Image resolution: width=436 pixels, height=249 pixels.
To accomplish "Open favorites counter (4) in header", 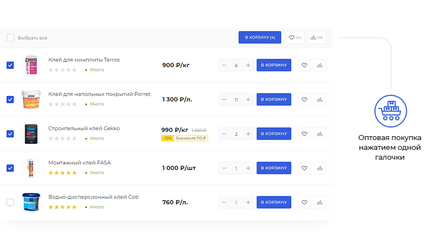I will 295,38.
